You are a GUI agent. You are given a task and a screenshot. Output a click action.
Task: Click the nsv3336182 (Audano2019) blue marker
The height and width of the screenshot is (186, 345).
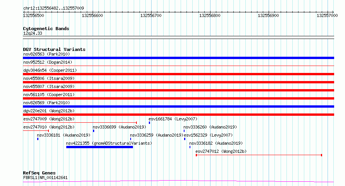[190, 147]
